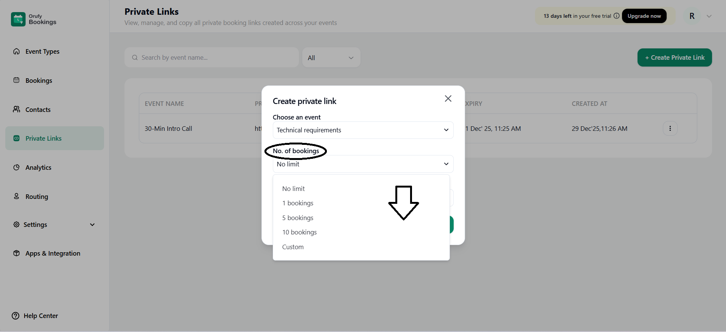Click the Create Private Link button
Screen dimensions: 726x332
click(x=675, y=57)
